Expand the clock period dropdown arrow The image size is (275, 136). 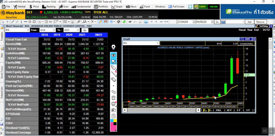pos(114,22)
